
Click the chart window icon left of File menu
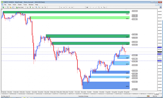point(2,5)
